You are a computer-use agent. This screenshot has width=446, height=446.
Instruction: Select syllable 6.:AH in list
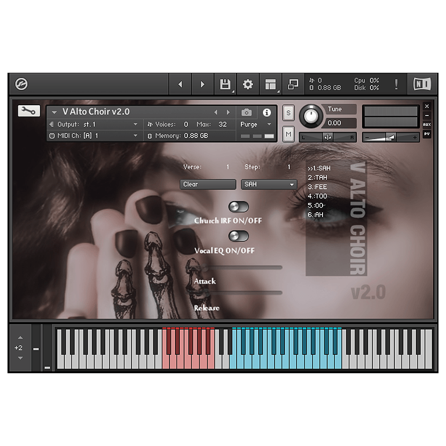click(x=315, y=215)
